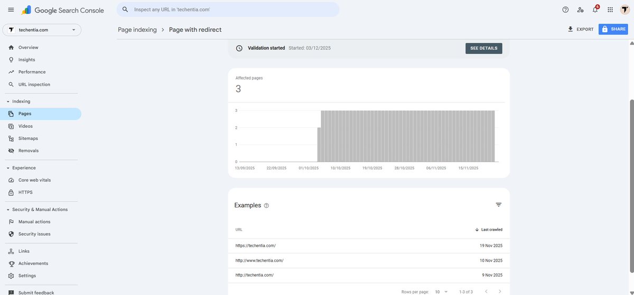Open the Examples table filter icon

[x=499, y=205]
